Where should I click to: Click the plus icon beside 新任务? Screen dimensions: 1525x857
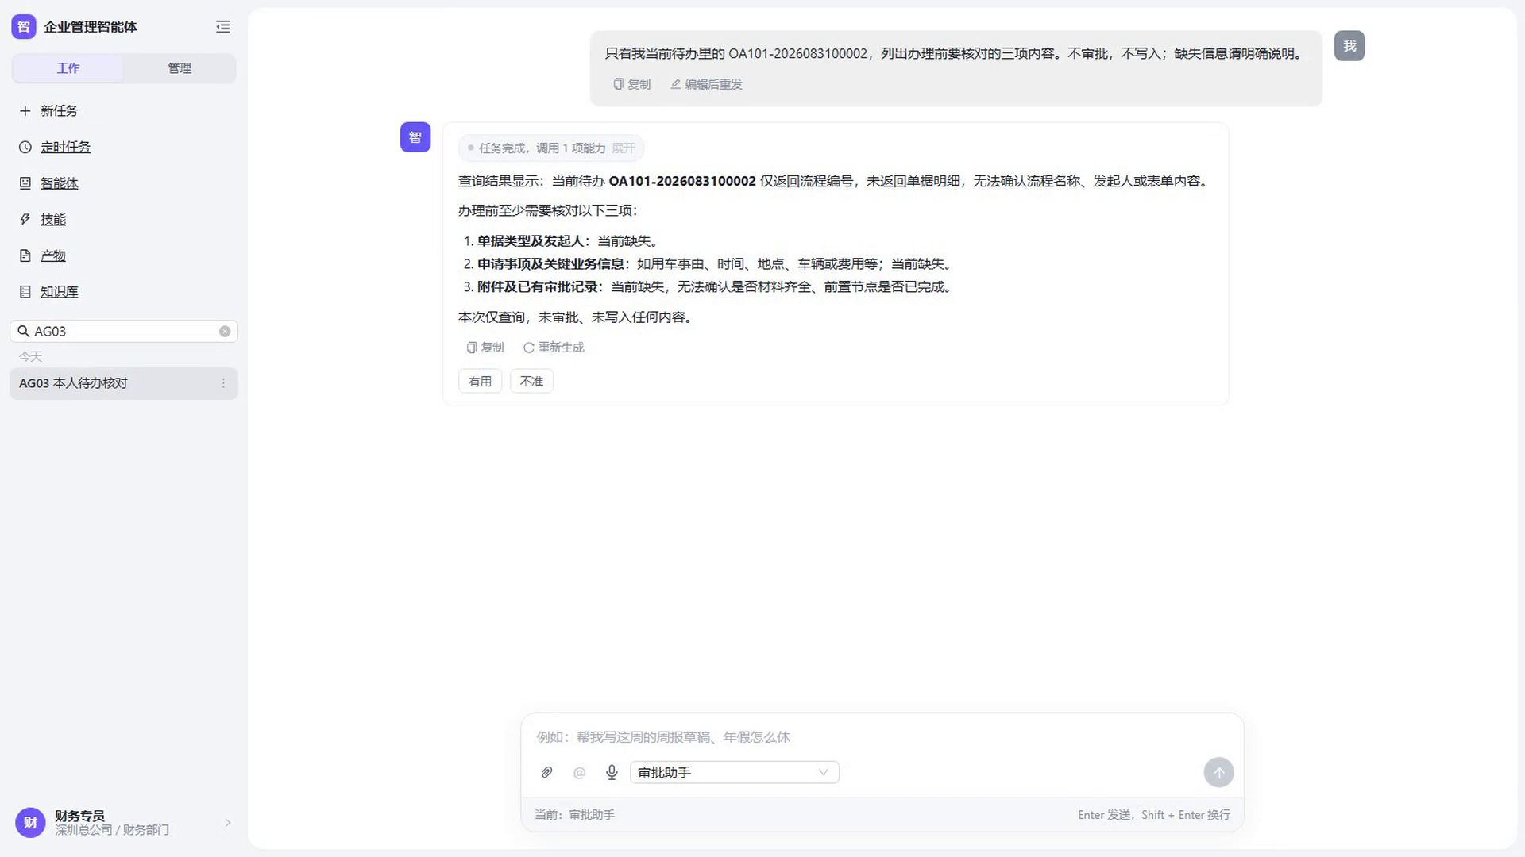[x=25, y=111]
